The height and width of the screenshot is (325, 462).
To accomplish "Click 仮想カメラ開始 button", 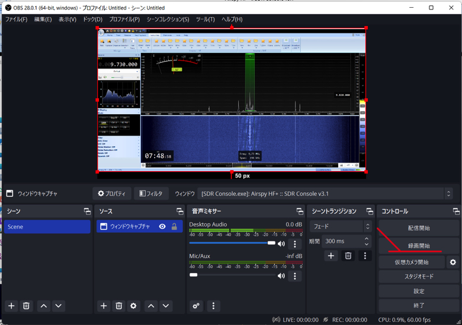I will [412, 262].
